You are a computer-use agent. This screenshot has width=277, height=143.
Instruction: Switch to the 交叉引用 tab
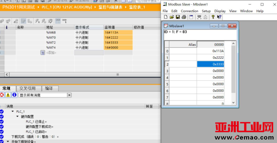pos(27,88)
